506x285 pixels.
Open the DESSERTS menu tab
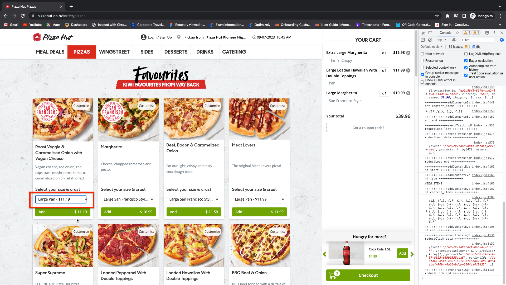(x=176, y=52)
